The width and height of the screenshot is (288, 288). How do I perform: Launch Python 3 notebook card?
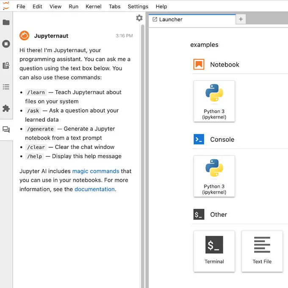pyautogui.click(x=214, y=101)
